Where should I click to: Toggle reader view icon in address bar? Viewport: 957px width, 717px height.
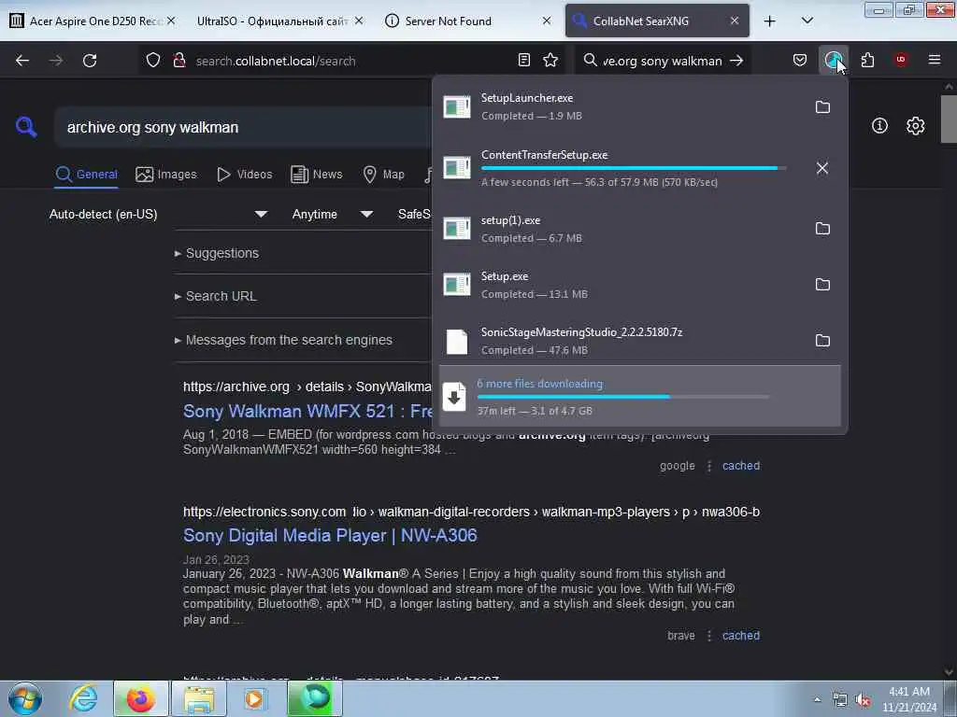click(x=523, y=61)
